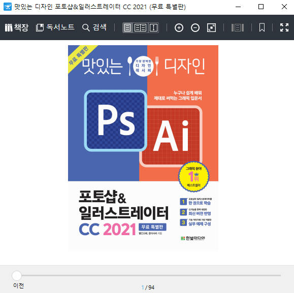Open the 검색 search tool
The height and width of the screenshot is (293, 294).
pyautogui.click(x=94, y=27)
